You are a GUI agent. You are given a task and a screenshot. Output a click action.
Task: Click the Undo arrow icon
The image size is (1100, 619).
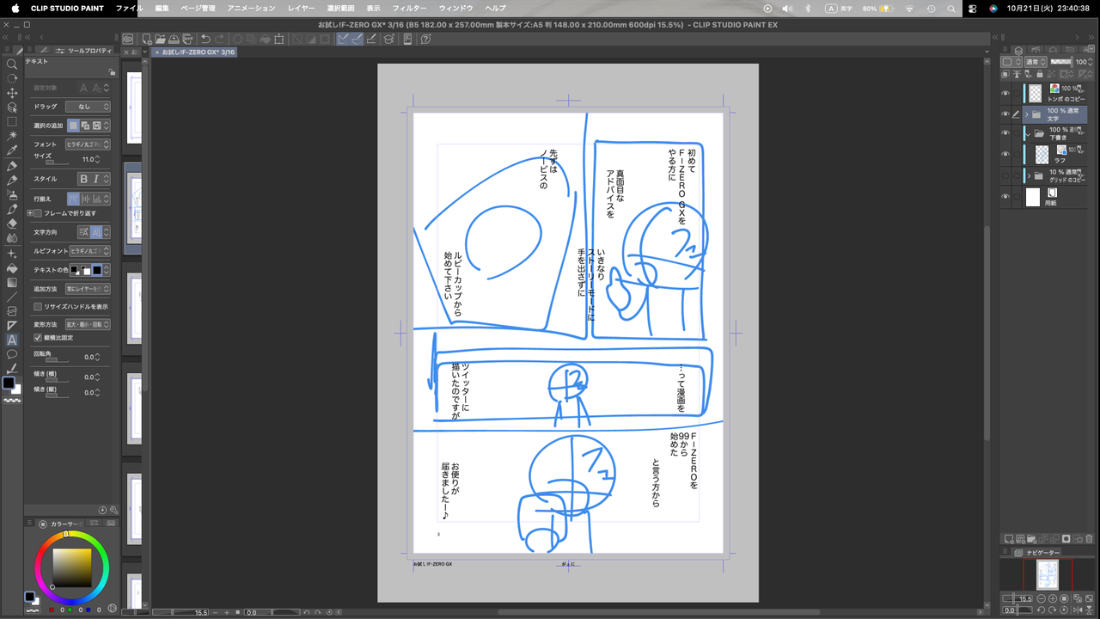(x=205, y=39)
